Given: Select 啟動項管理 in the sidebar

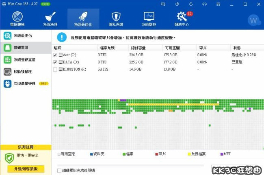Looking at the screenshot, I should (x=26, y=72).
